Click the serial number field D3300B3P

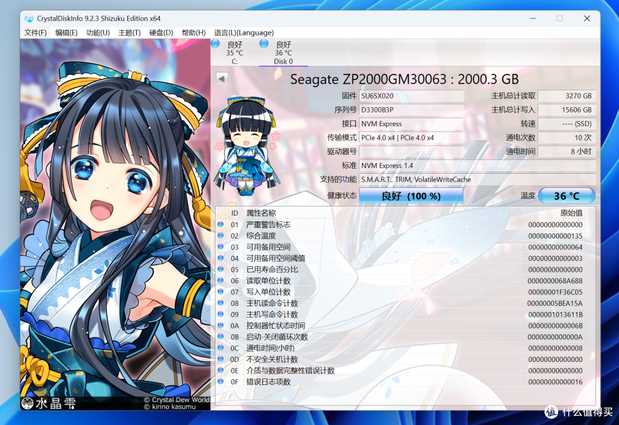click(411, 110)
